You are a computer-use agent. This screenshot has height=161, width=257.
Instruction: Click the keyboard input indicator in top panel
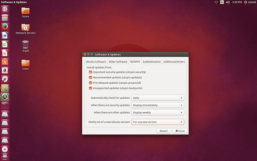(222, 2)
